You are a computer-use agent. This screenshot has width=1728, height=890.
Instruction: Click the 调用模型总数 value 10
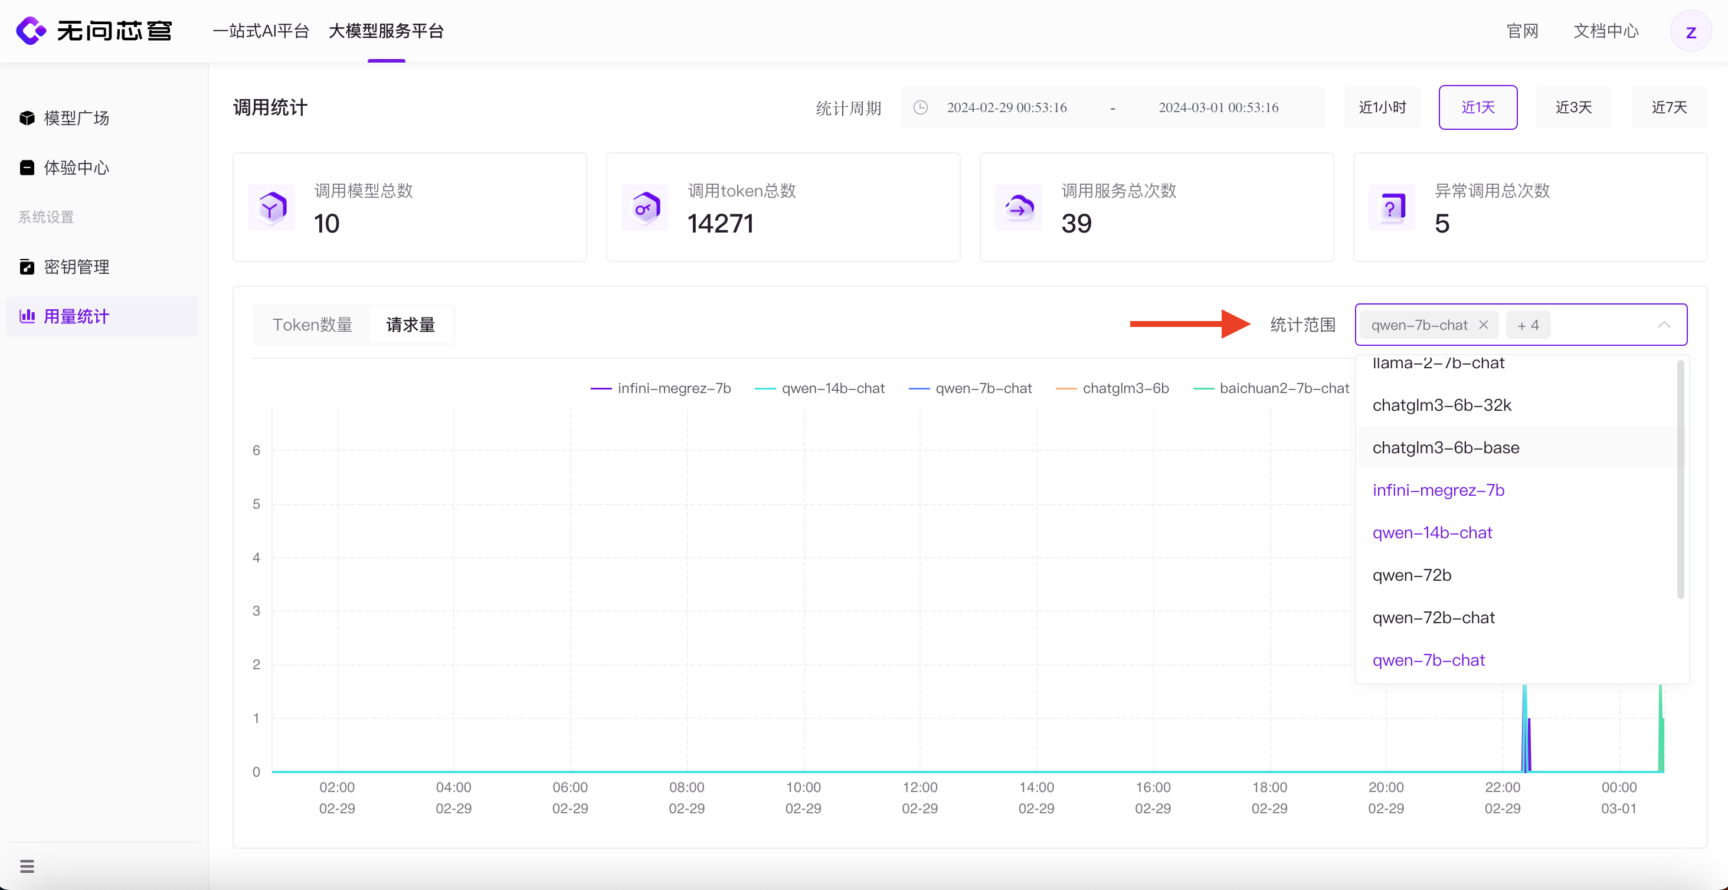pyautogui.click(x=327, y=223)
